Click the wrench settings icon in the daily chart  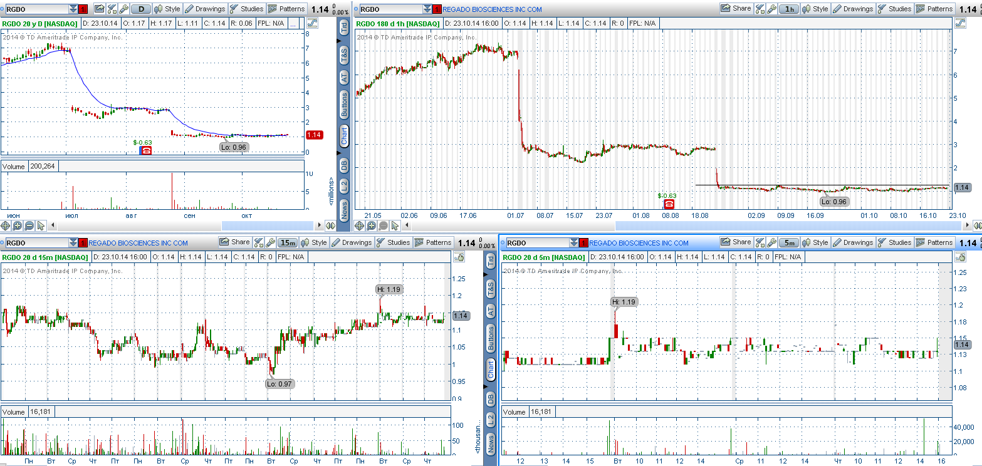124,9
